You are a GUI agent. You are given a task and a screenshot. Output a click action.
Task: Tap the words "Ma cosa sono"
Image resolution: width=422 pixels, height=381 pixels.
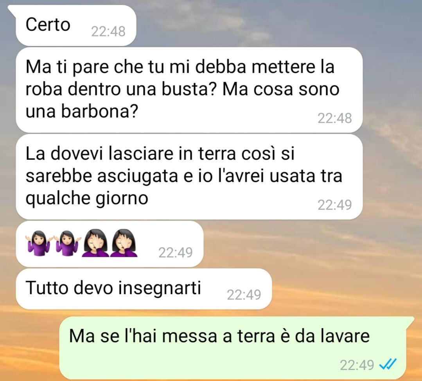coord(281,89)
